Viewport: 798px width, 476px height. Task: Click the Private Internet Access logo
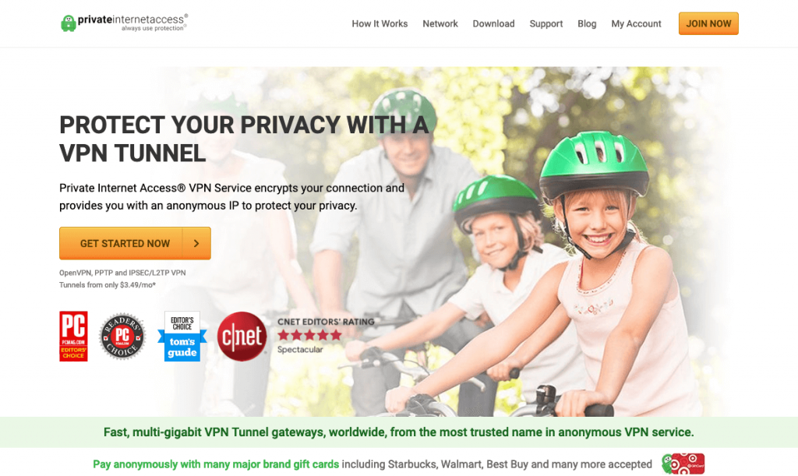click(124, 23)
